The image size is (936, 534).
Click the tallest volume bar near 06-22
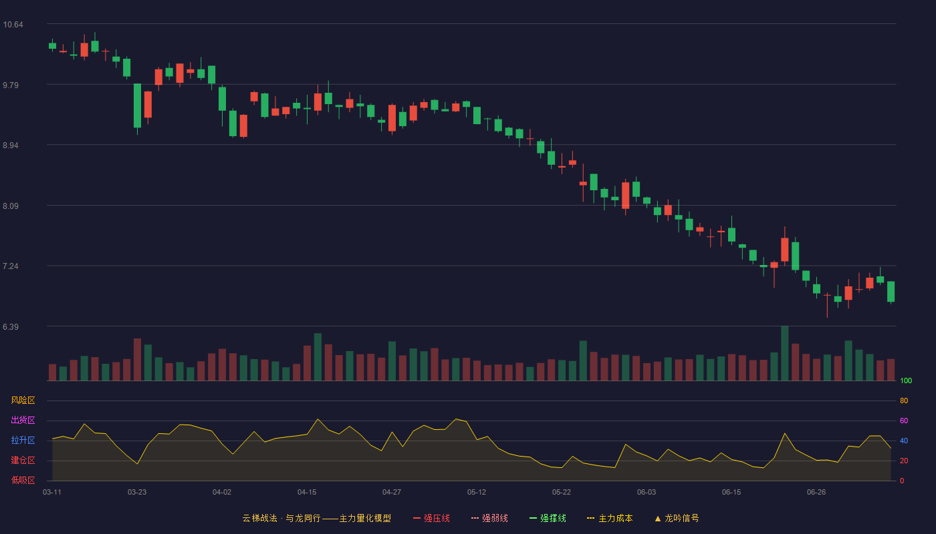coord(785,353)
